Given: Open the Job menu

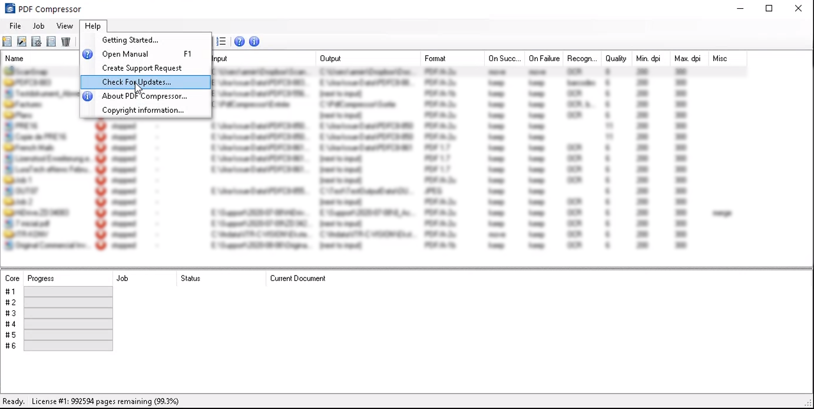Looking at the screenshot, I should [39, 26].
